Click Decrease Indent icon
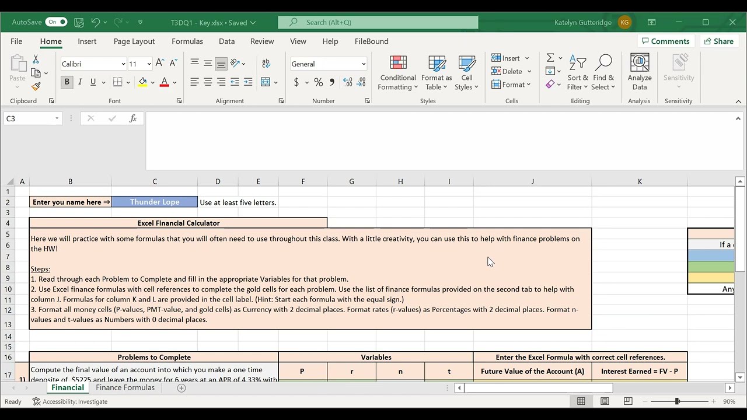747x420 pixels. tap(235, 82)
